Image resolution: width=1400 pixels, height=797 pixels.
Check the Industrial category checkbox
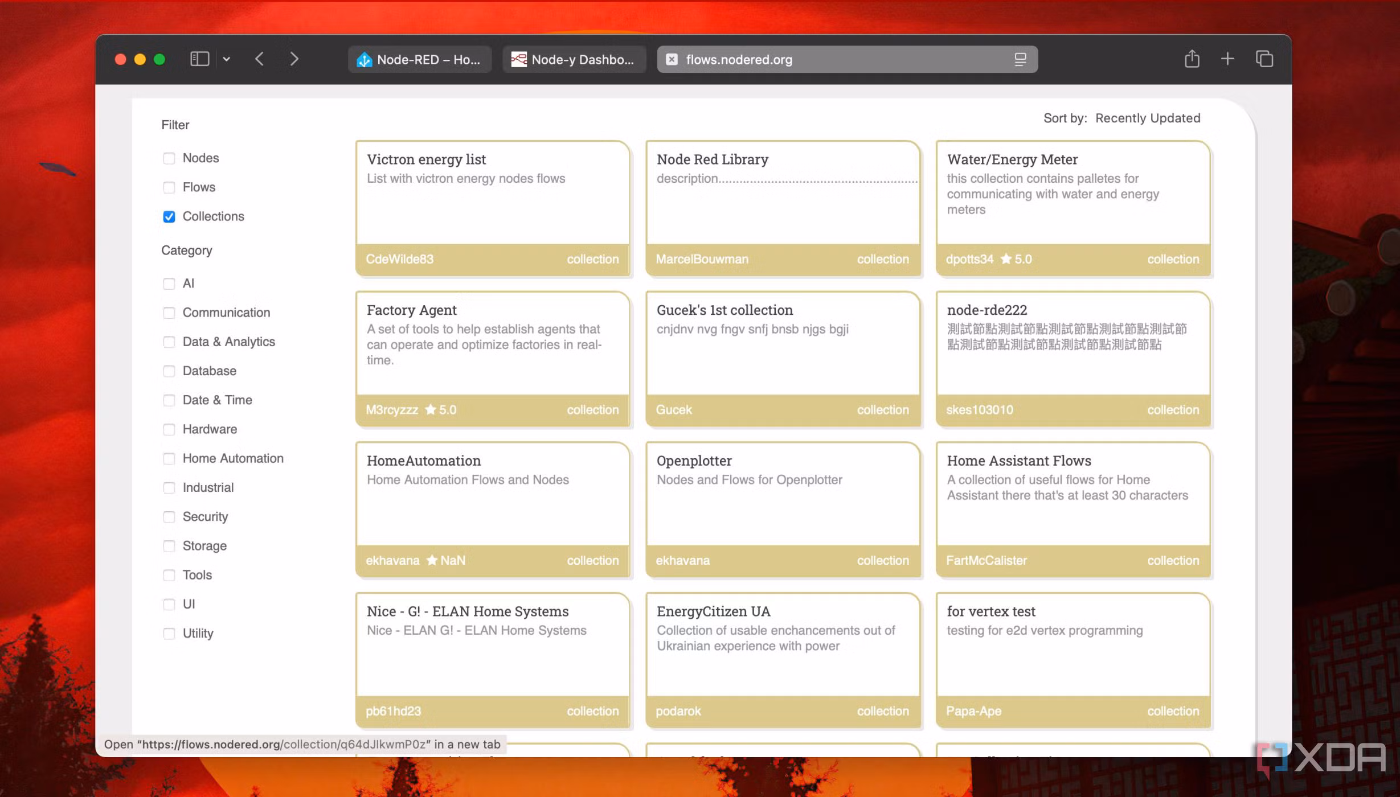pos(169,487)
